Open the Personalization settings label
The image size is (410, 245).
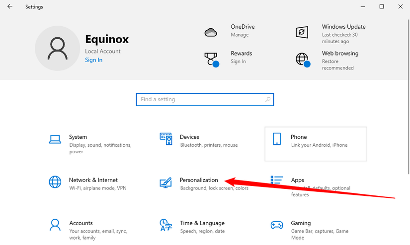pos(199,180)
